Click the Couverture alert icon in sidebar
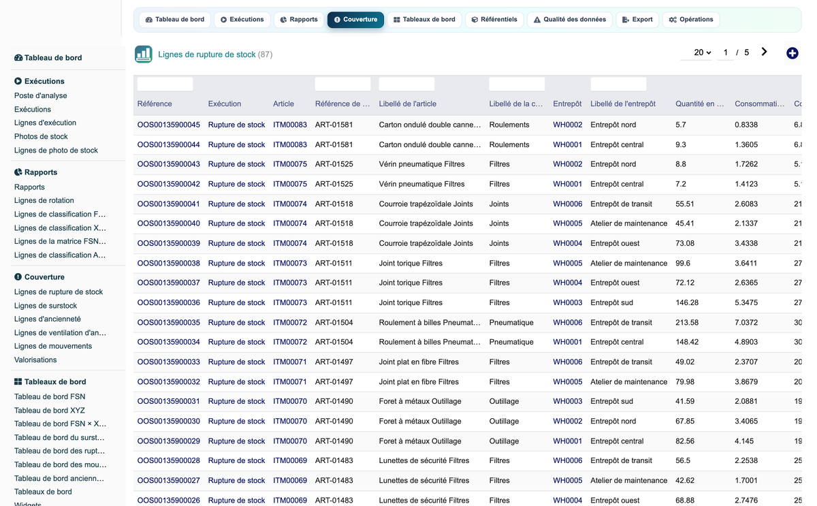Image resolution: width=817 pixels, height=506 pixels. (18, 277)
